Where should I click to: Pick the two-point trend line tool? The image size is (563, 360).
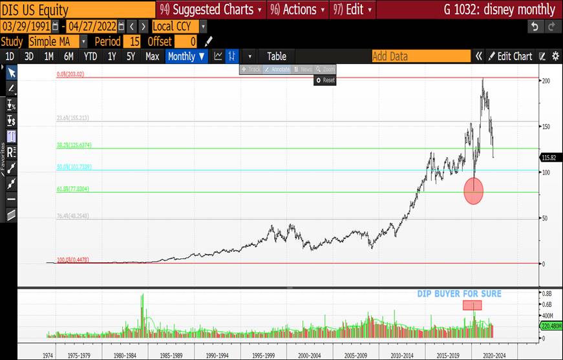[12, 168]
